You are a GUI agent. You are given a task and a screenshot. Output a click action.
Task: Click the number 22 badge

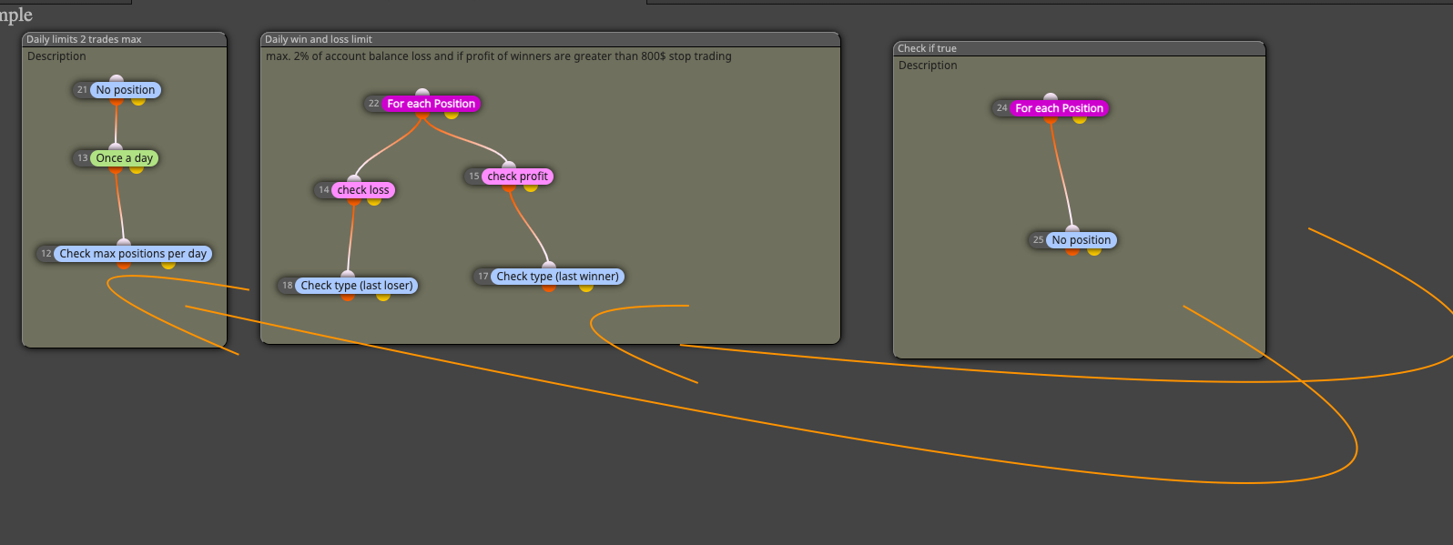(x=374, y=104)
